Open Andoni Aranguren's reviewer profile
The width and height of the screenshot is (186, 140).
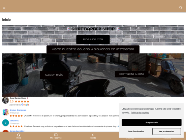pyautogui.click(x=18, y=110)
